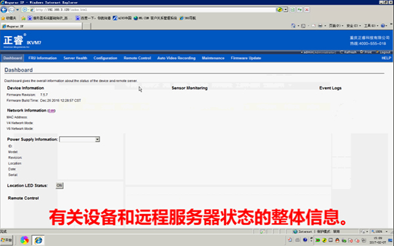Click the blue help question mark icon
The height and width of the screenshot is (246, 394).
[x=383, y=26]
